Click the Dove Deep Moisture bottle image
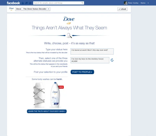 coord(55,95)
